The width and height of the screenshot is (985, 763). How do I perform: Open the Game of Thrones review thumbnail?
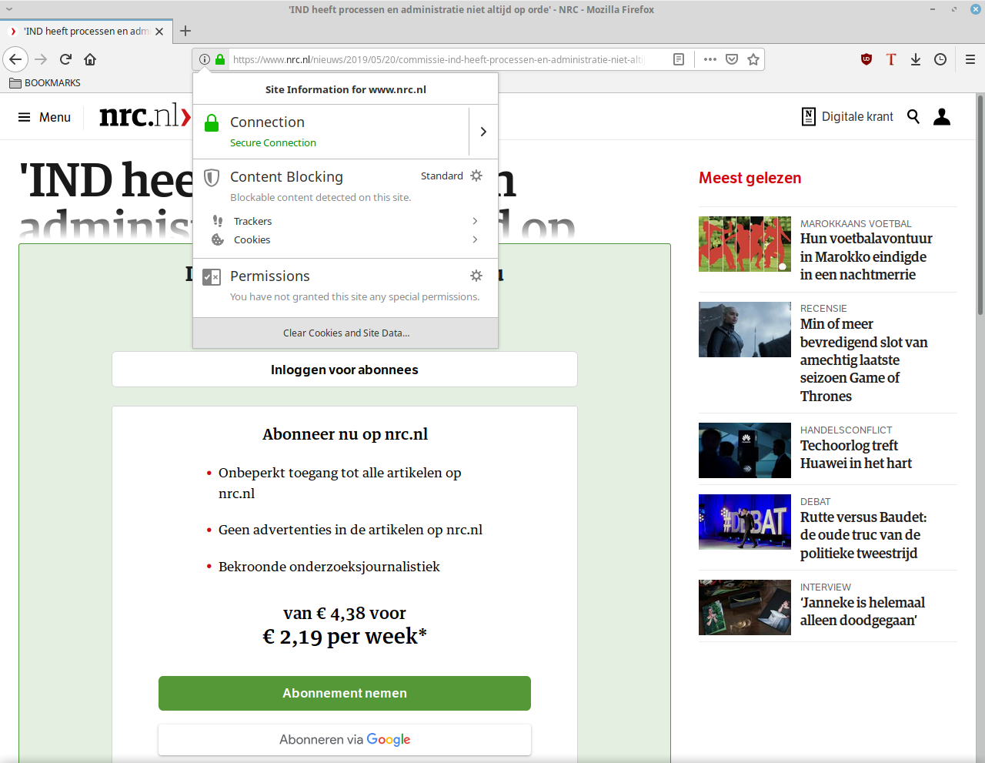[744, 330]
